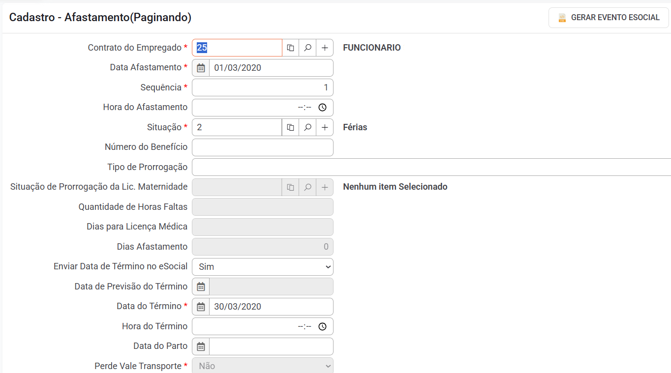Click the FUNCIONARIO label
Screen dimensions: 671x373
click(x=372, y=48)
